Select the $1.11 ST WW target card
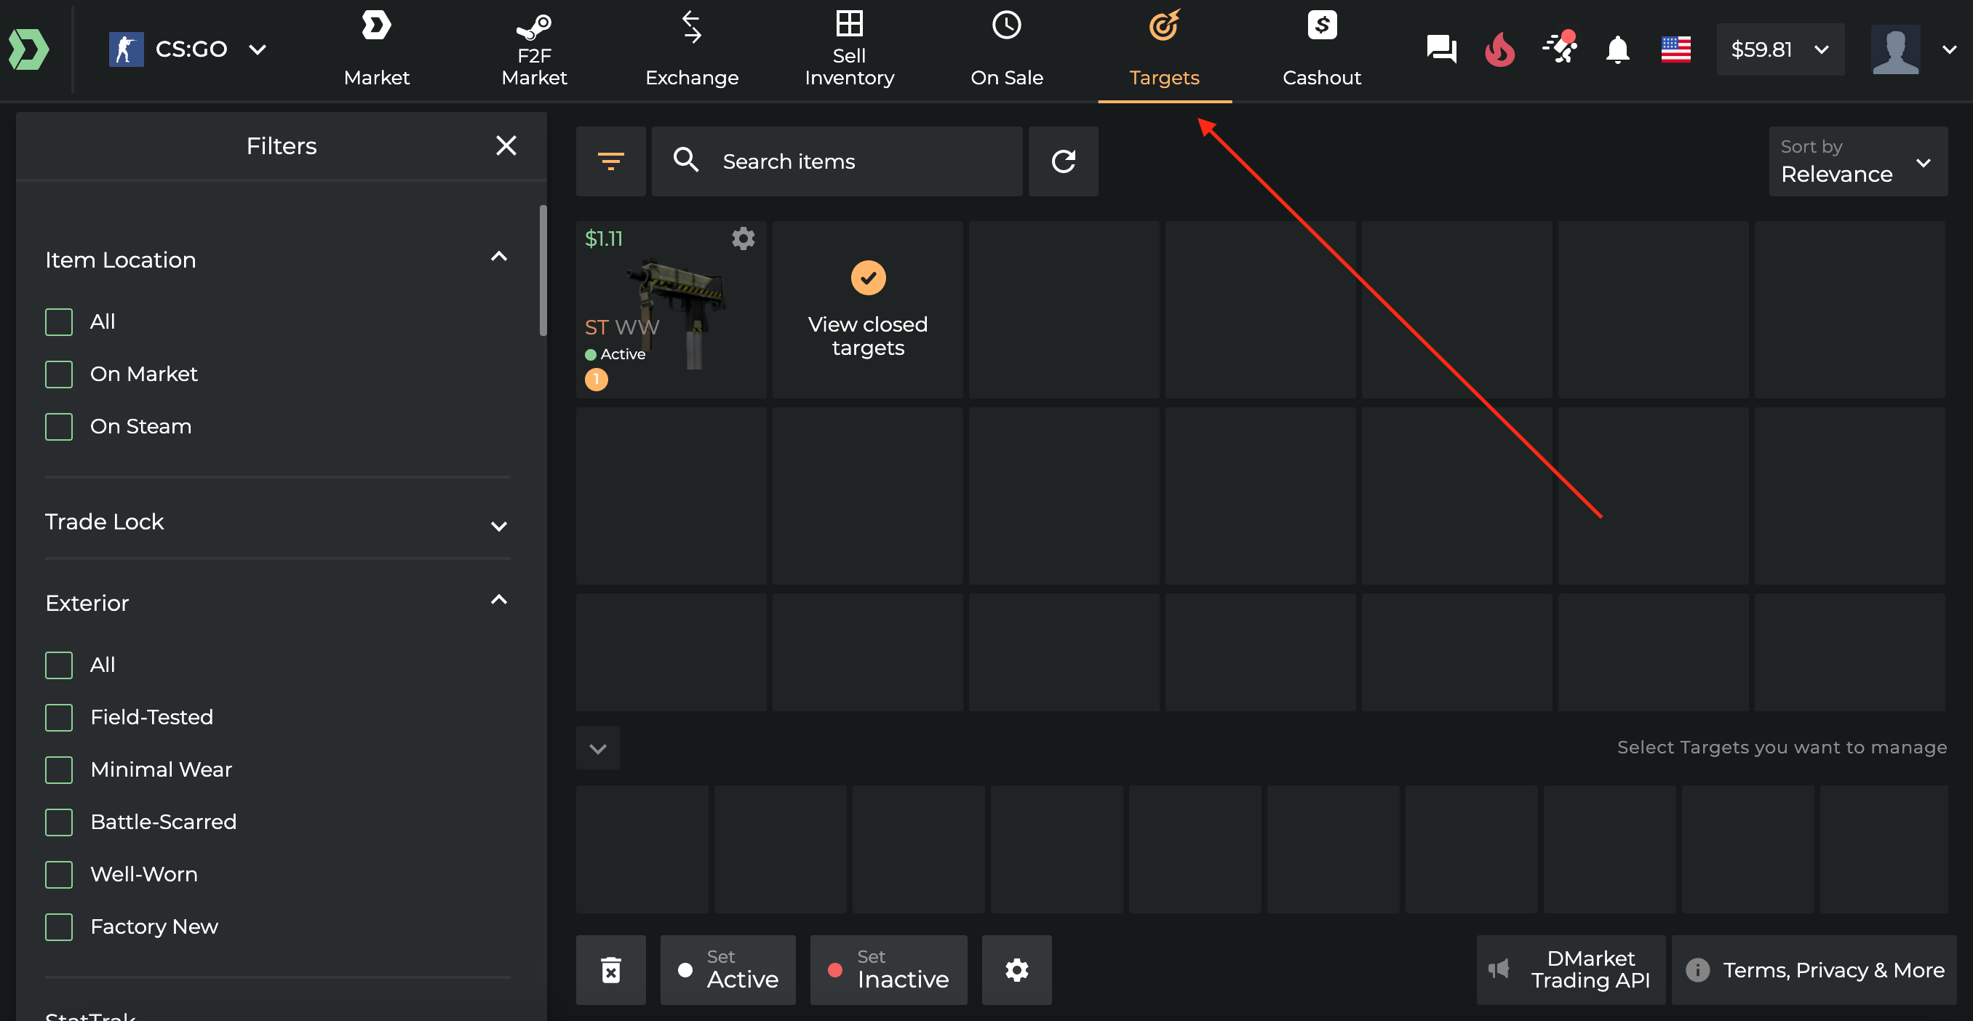This screenshot has width=1973, height=1021. point(671,310)
